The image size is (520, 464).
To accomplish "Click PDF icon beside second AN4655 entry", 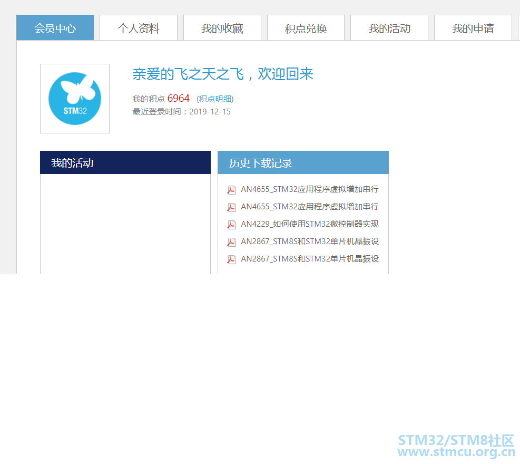I will coord(231,207).
